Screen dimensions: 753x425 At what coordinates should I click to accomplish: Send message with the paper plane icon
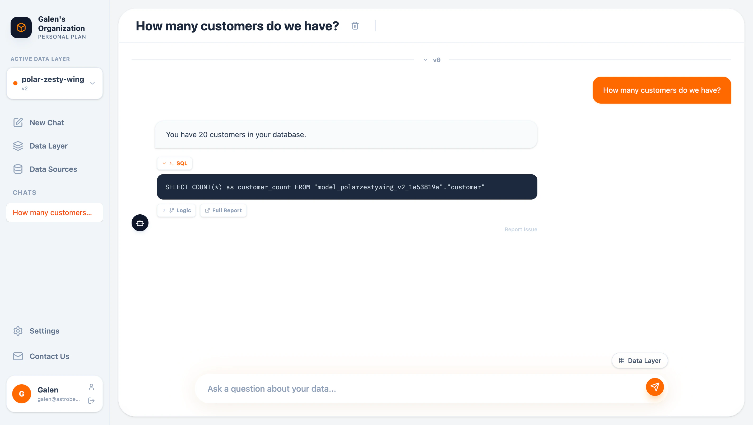click(655, 387)
